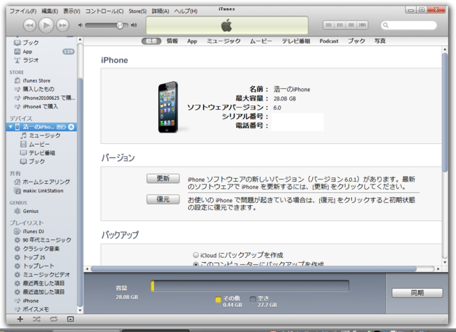Viewport: 456px width, 332px height.
Task: Collapse the 浩一のiPhone device tree
Action: click(11, 127)
